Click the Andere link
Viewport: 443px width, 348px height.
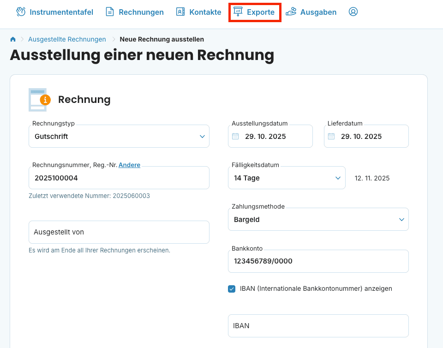pyautogui.click(x=129, y=165)
